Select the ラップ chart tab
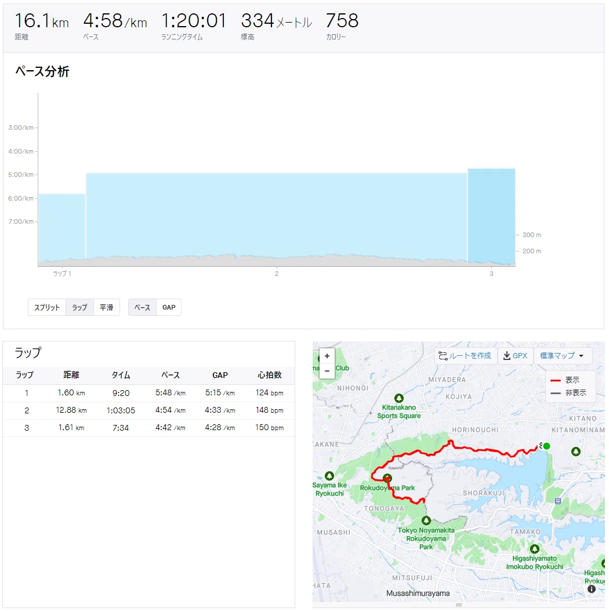609x611 pixels. (79, 307)
